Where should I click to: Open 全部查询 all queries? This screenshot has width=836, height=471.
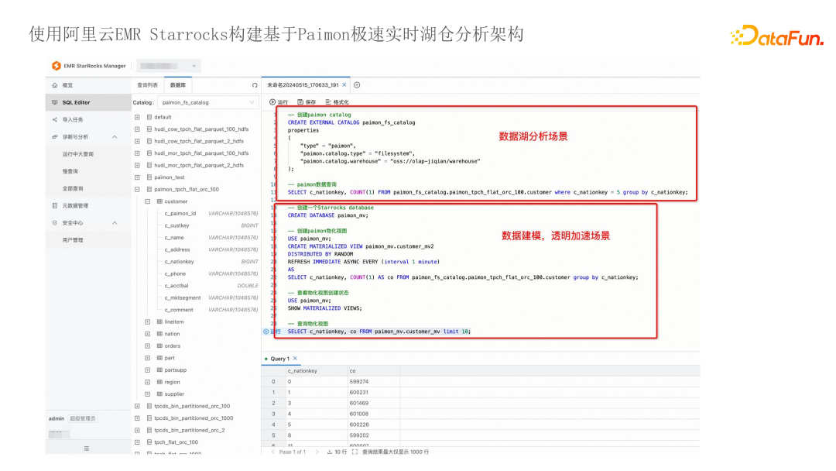tap(73, 189)
